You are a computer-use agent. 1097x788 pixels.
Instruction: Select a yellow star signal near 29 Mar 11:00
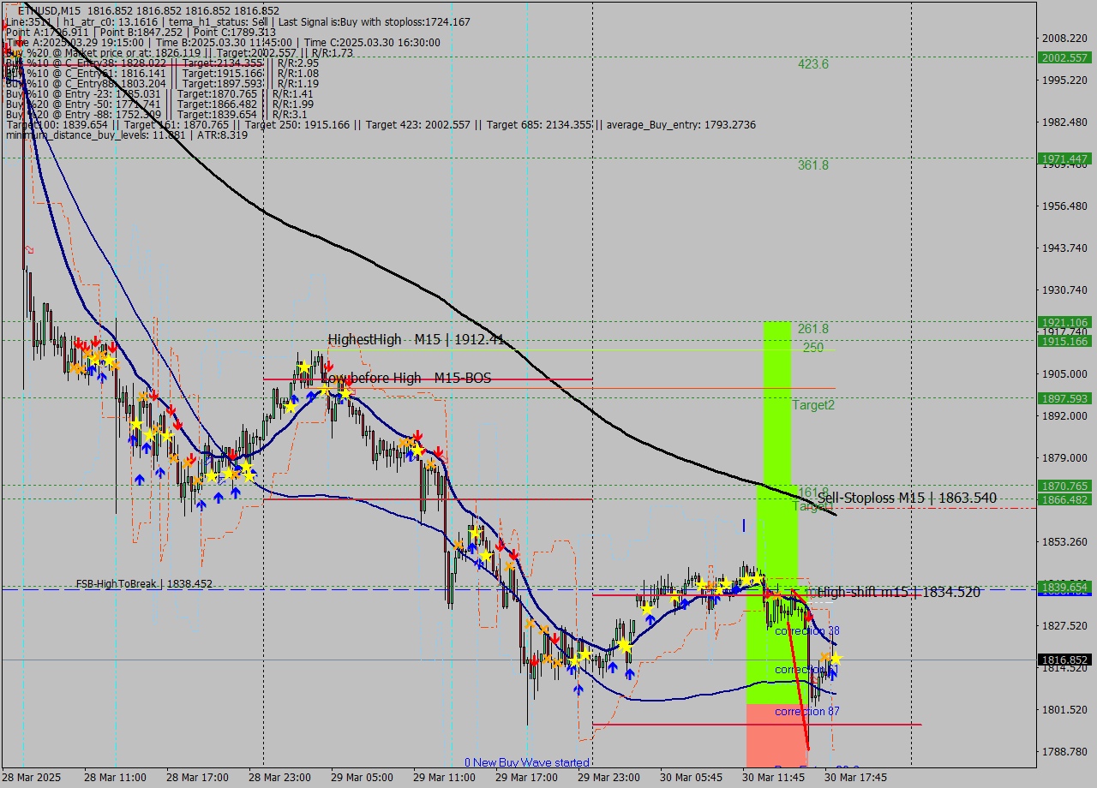pyautogui.click(x=417, y=451)
